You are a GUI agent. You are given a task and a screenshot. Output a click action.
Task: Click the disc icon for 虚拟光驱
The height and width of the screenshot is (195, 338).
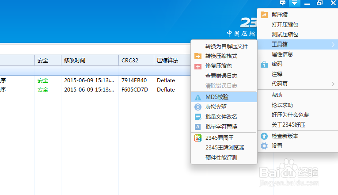[x=198, y=107]
